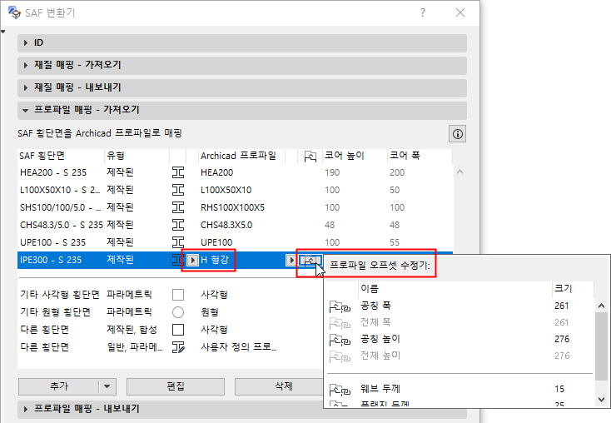
Task: Click the 사용자 정의 프로... cell
Action: pyautogui.click(x=238, y=347)
